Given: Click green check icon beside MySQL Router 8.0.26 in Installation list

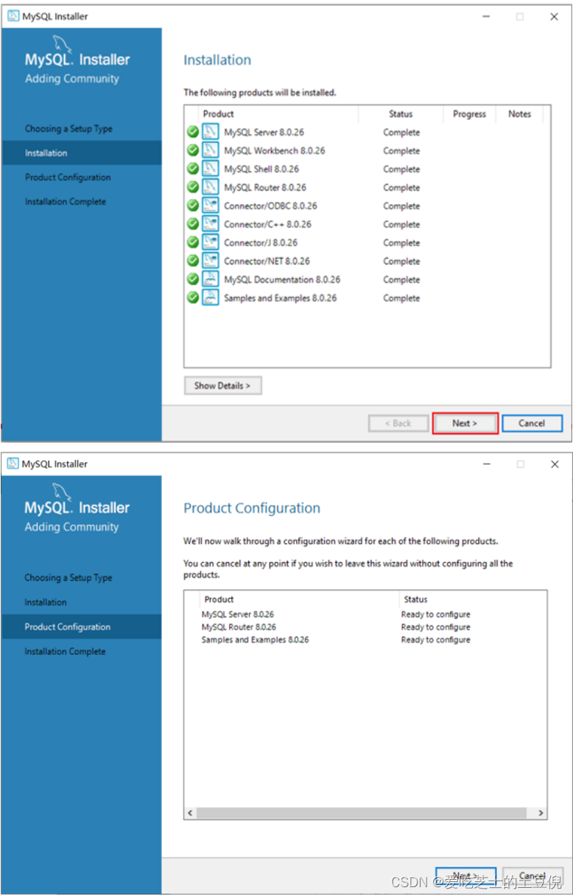Looking at the screenshot, I should click(193, 187).
